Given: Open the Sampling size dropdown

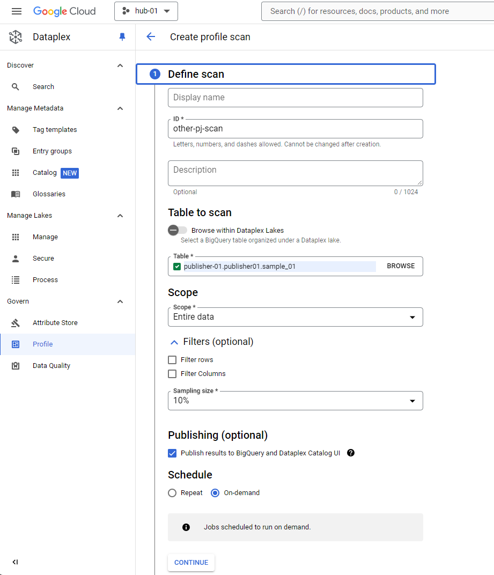Looking at the screenshot, I should coord(295,401).
